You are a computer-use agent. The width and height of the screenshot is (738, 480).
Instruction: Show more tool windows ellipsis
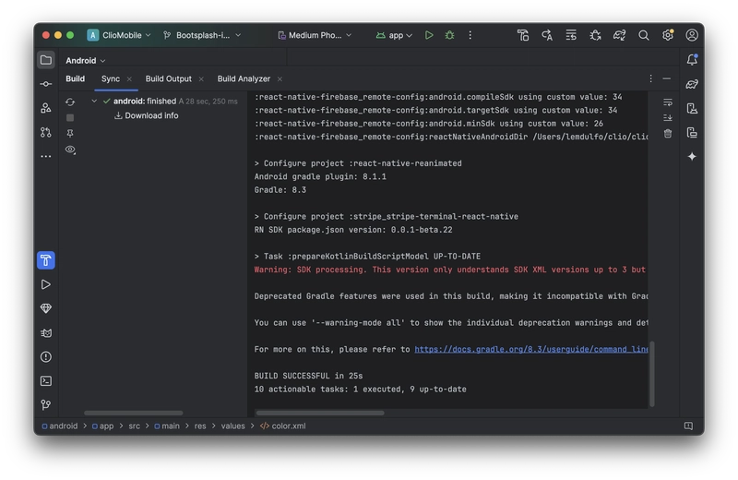pos(45,156)
